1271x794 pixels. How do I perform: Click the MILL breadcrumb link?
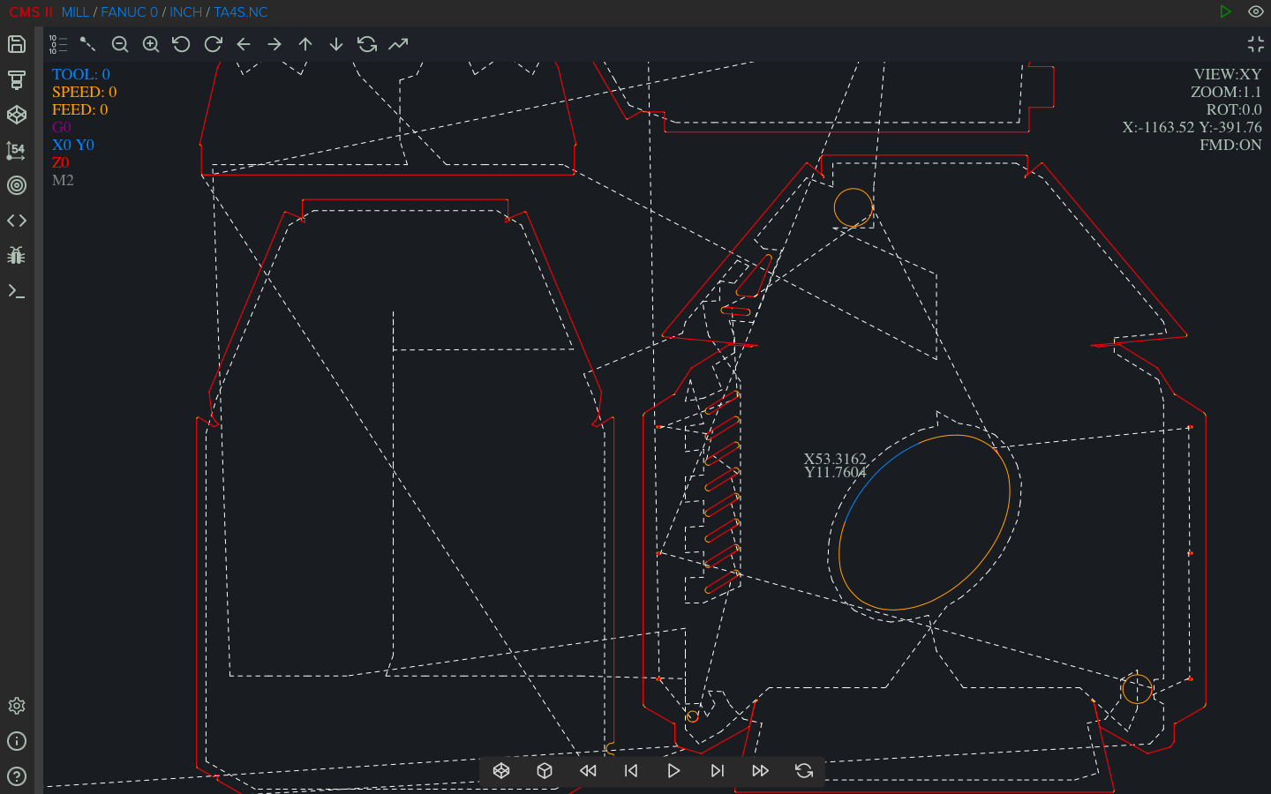tap(75, 12)
